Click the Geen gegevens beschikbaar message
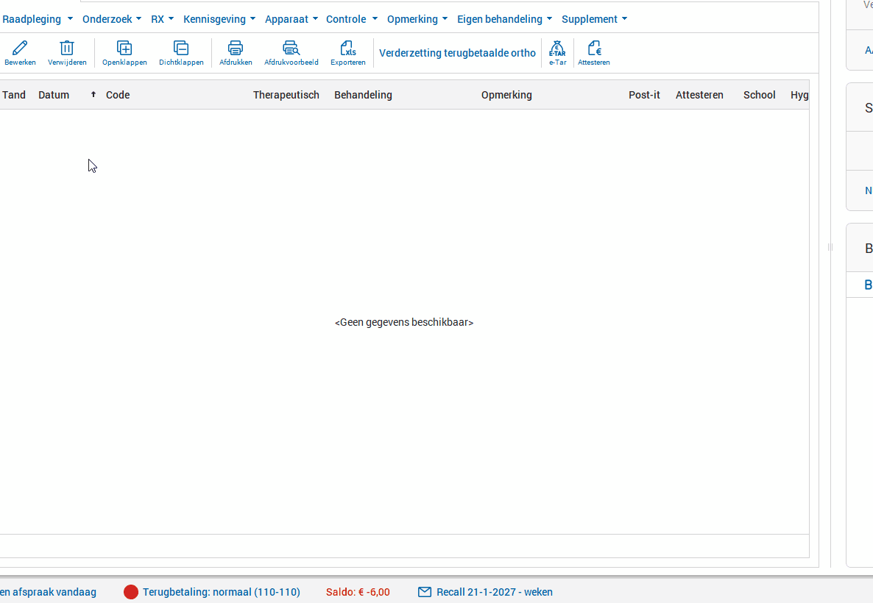873x603 pixels. [404, 322]
